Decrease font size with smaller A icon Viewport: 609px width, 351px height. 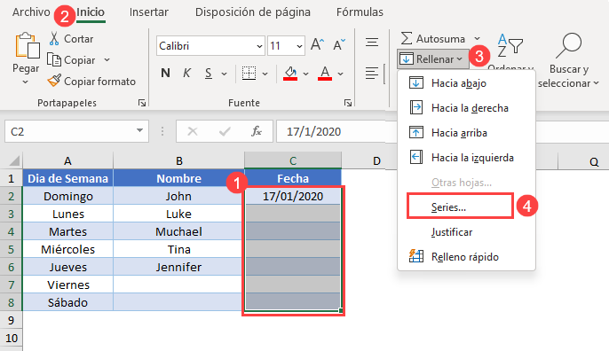[x=339, y=45]
